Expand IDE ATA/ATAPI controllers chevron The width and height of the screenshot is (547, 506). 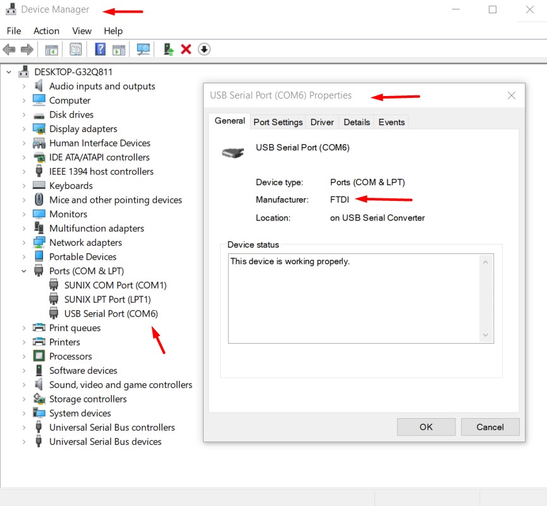[x=24, y=157]
